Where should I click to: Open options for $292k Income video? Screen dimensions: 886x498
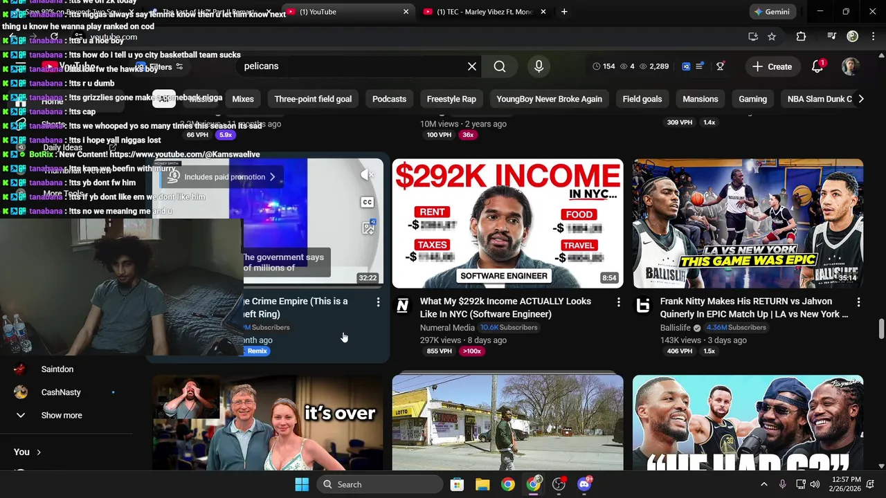pos(618,302)
